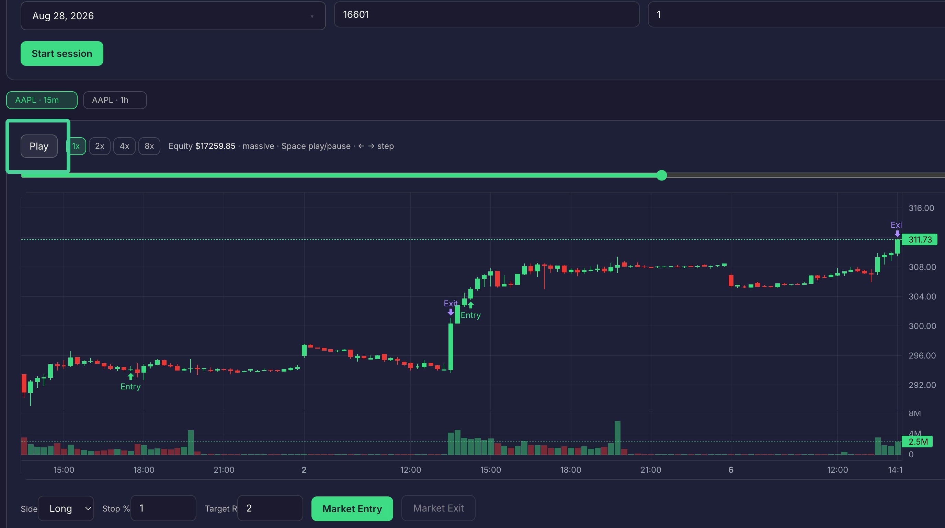
Task: Click the Play button
Action: [39, 146]
